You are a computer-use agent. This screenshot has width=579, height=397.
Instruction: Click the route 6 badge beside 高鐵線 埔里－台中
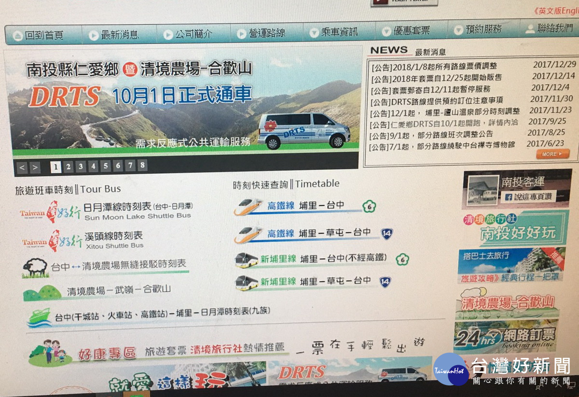pyautogui.click(x=369, y=207)
